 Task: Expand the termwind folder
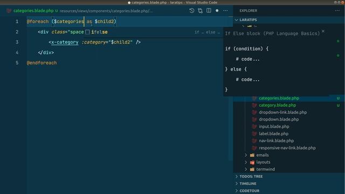pos(265,169)
